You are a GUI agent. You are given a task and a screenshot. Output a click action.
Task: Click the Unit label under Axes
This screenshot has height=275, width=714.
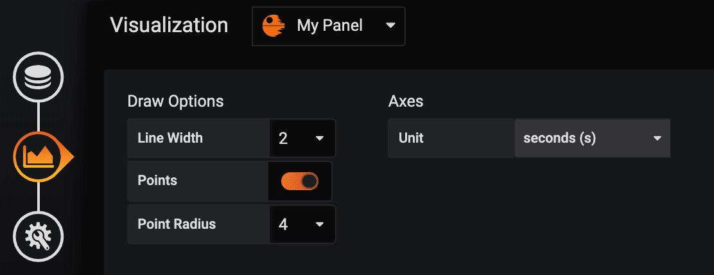click(411, 138)
